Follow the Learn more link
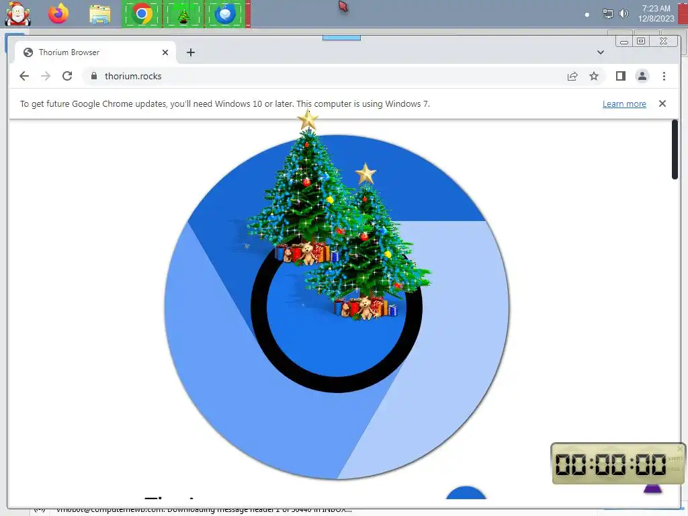The image size is (688, 516). click(x=624, y=104)
